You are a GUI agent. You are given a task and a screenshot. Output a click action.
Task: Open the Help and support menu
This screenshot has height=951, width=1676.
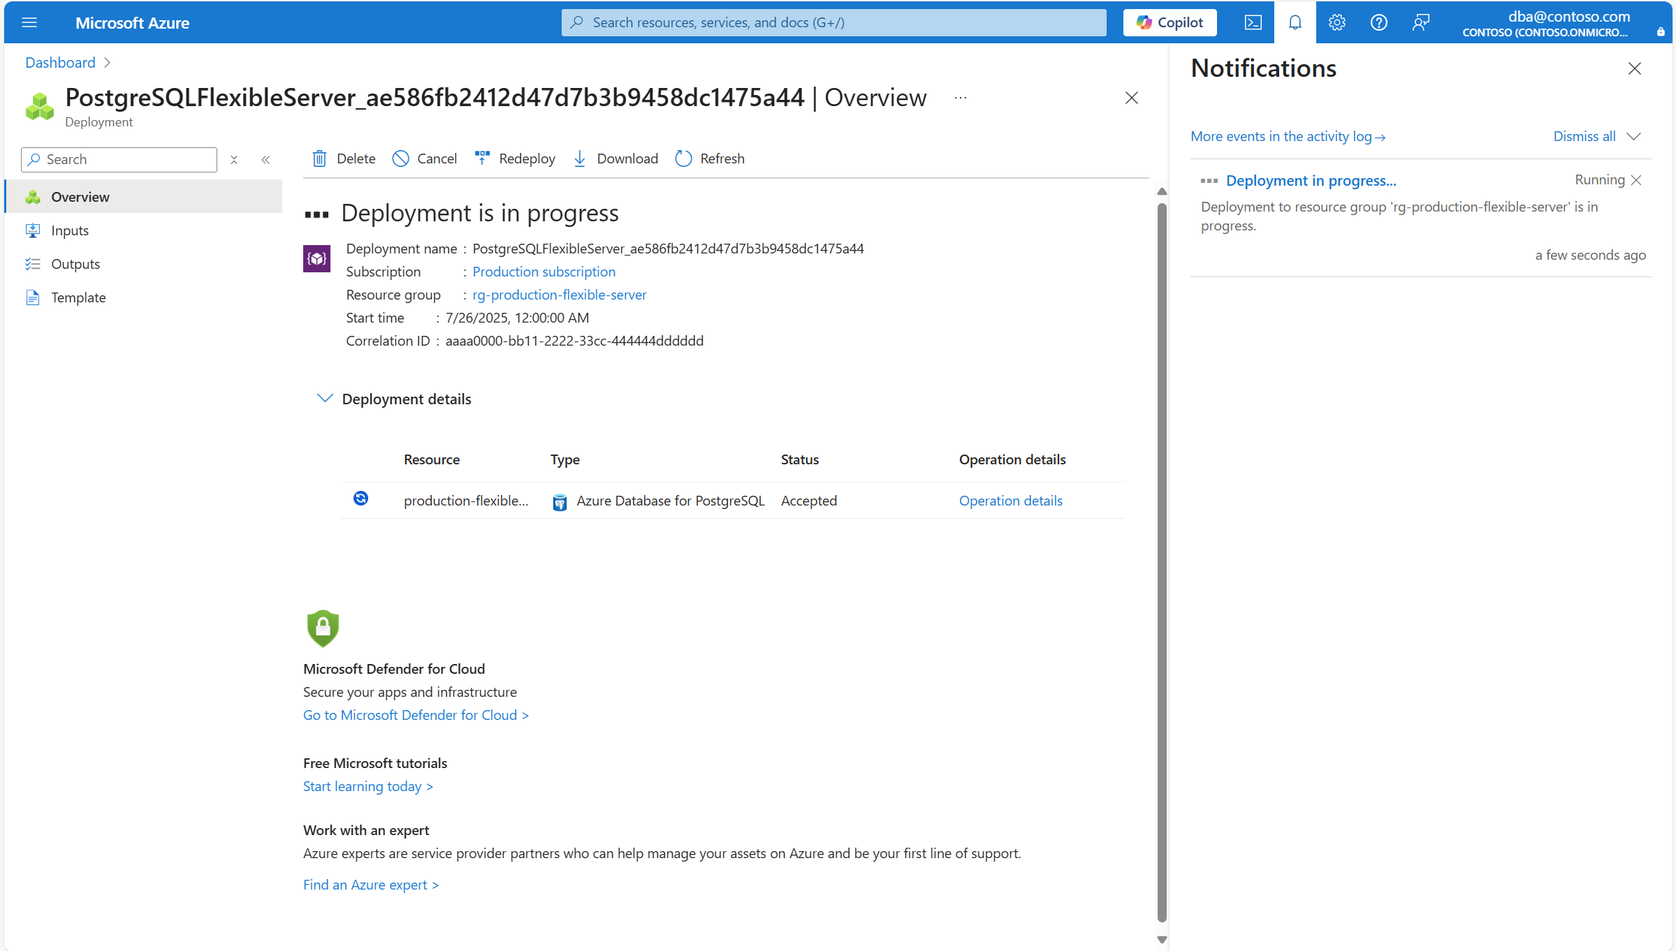point(1378,22)
